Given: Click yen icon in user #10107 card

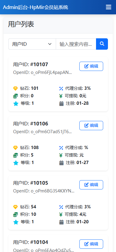Looking at the screenshot, I should pyautogui.click(x=61, y=96).
